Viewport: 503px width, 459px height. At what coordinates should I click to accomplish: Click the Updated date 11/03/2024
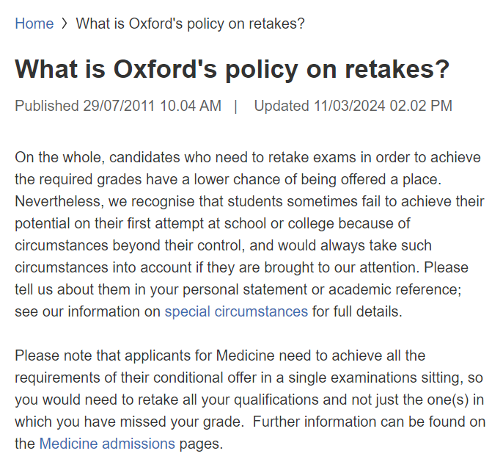[349, 106]
